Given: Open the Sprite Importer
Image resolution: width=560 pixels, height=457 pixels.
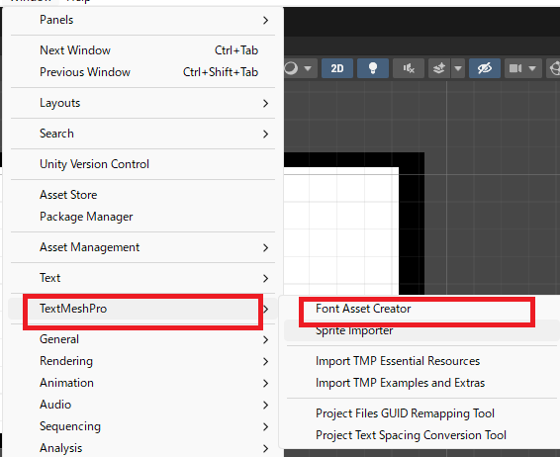Looking at the screenshot, I should point(421,330).
